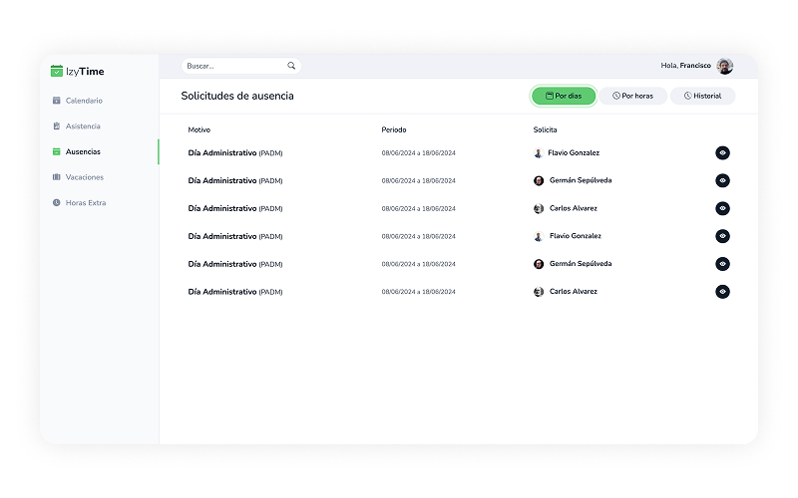Click the Buscar search field
The image size is (798, 498).
pyautogui.click(x=234, y=66)
